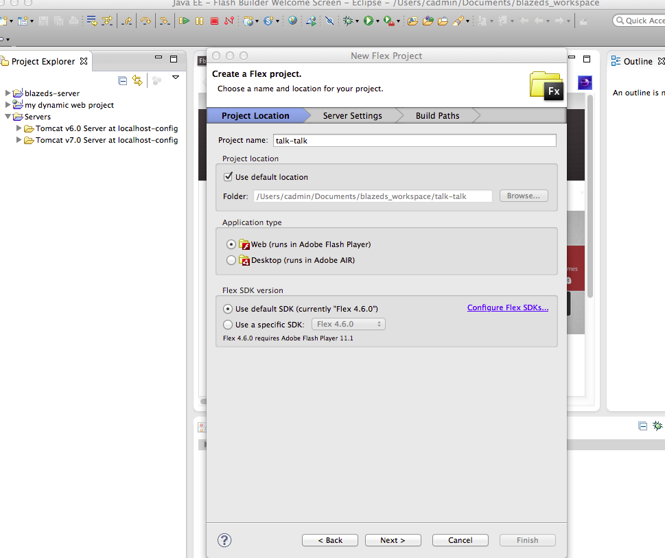Click the Quick Access search field

639,21
